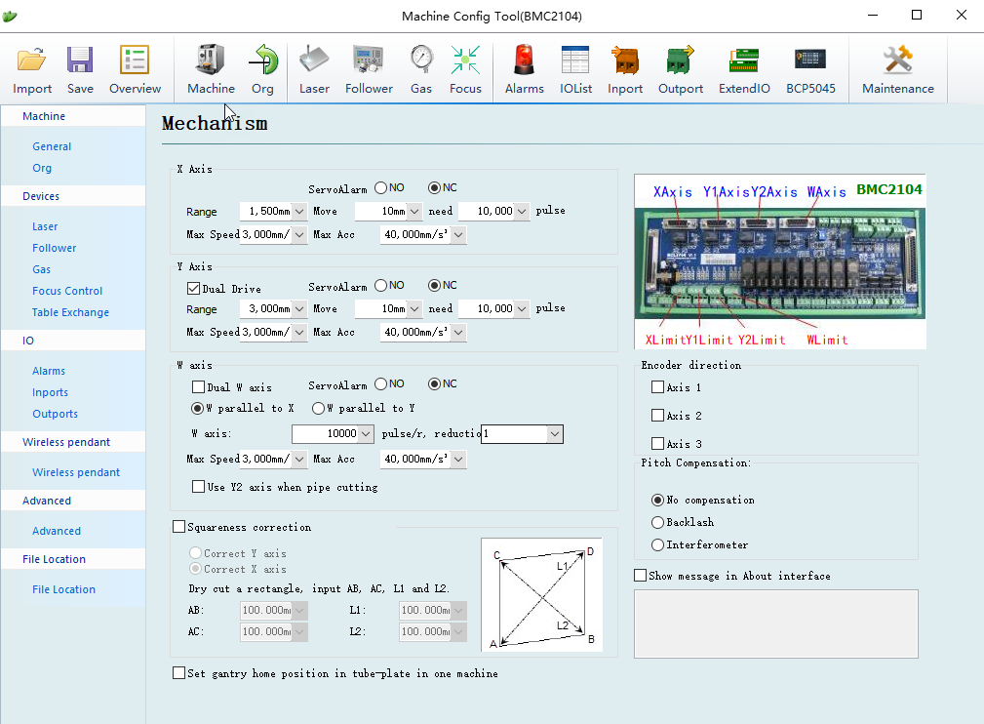
Task: Open Laser settings from toolbar
Action: [x=314, y=60]
